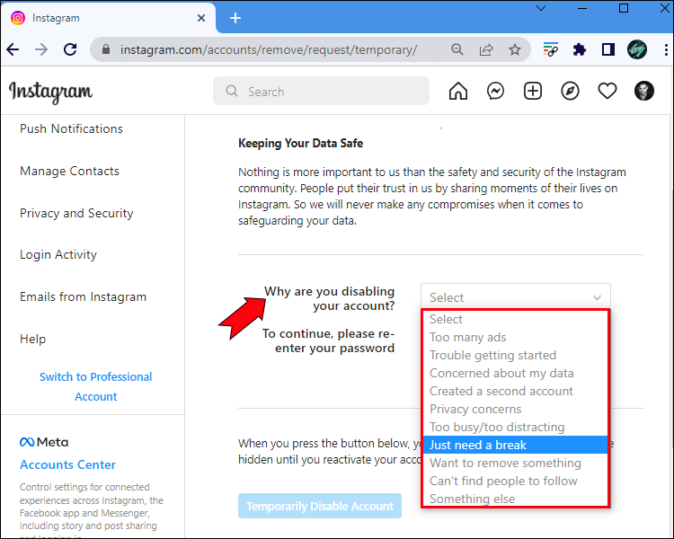Open Help in settings sidebar
Image resolution: width=674 pixels, height=539 pixels.
(x=32, y=339)
